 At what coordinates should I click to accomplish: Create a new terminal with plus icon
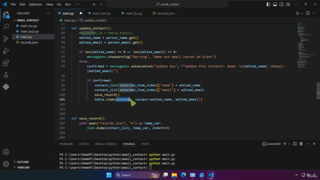[284, 144]
